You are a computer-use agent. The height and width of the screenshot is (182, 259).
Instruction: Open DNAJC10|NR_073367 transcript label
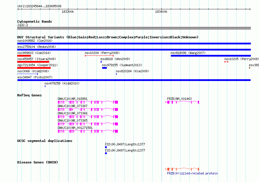(72, 106)
